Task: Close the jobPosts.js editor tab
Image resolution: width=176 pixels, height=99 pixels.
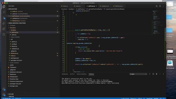Action: (x=96, y=6)
